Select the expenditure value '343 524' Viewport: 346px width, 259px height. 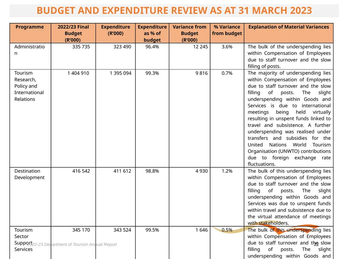122,230
